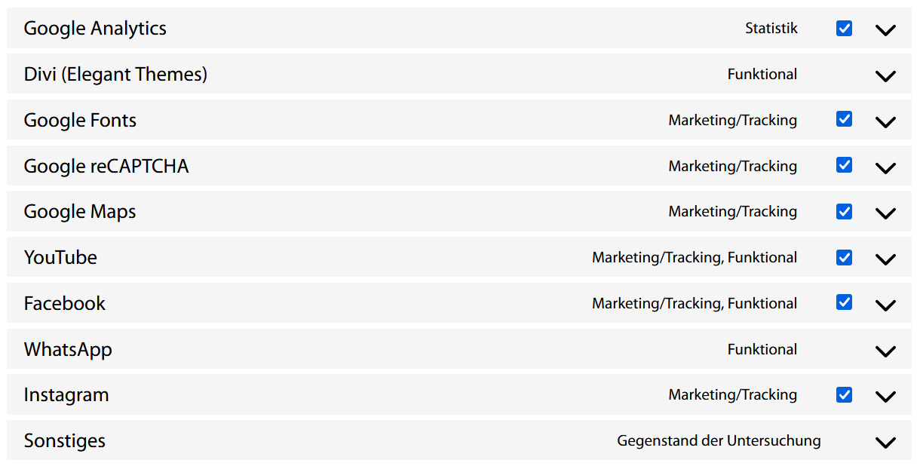Disable the Google Fonts checkbox
This screenshot has height=466, width=920.
point(845,119)
